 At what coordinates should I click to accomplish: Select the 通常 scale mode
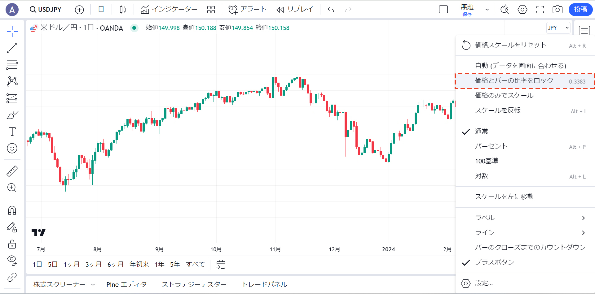[525, 132]
